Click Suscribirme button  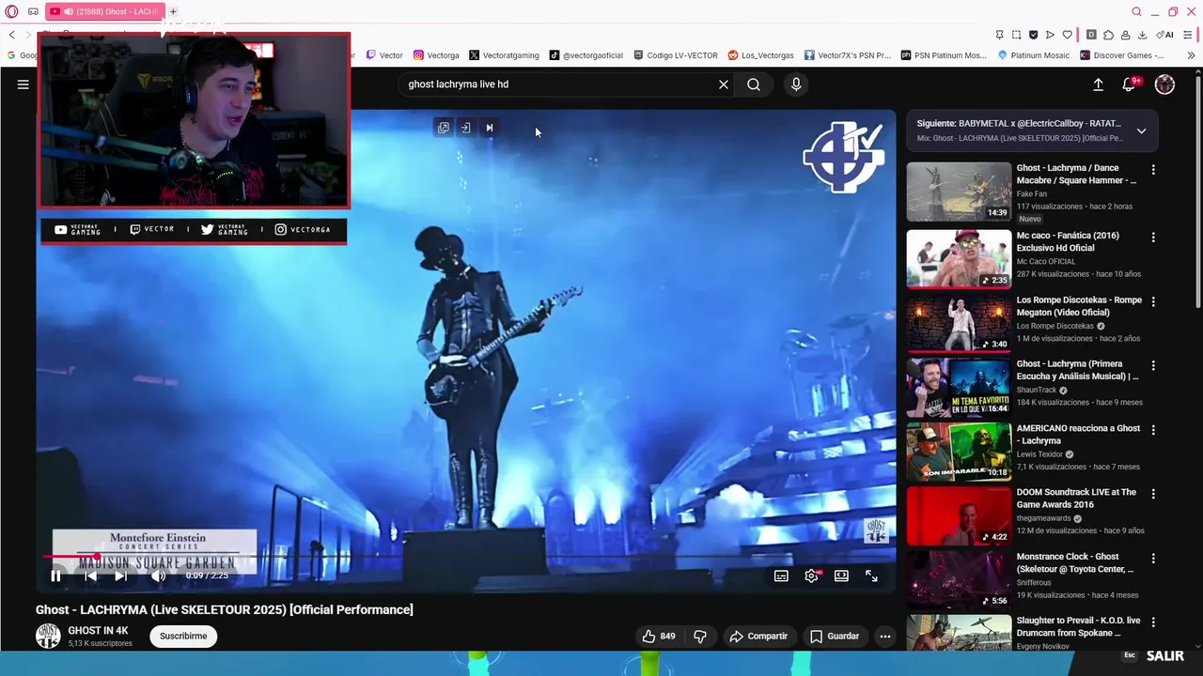click(183, 636)
